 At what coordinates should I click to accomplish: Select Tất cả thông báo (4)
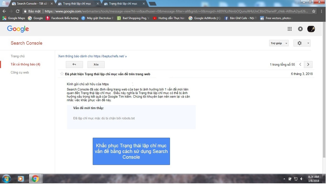(x=25, y=64)
